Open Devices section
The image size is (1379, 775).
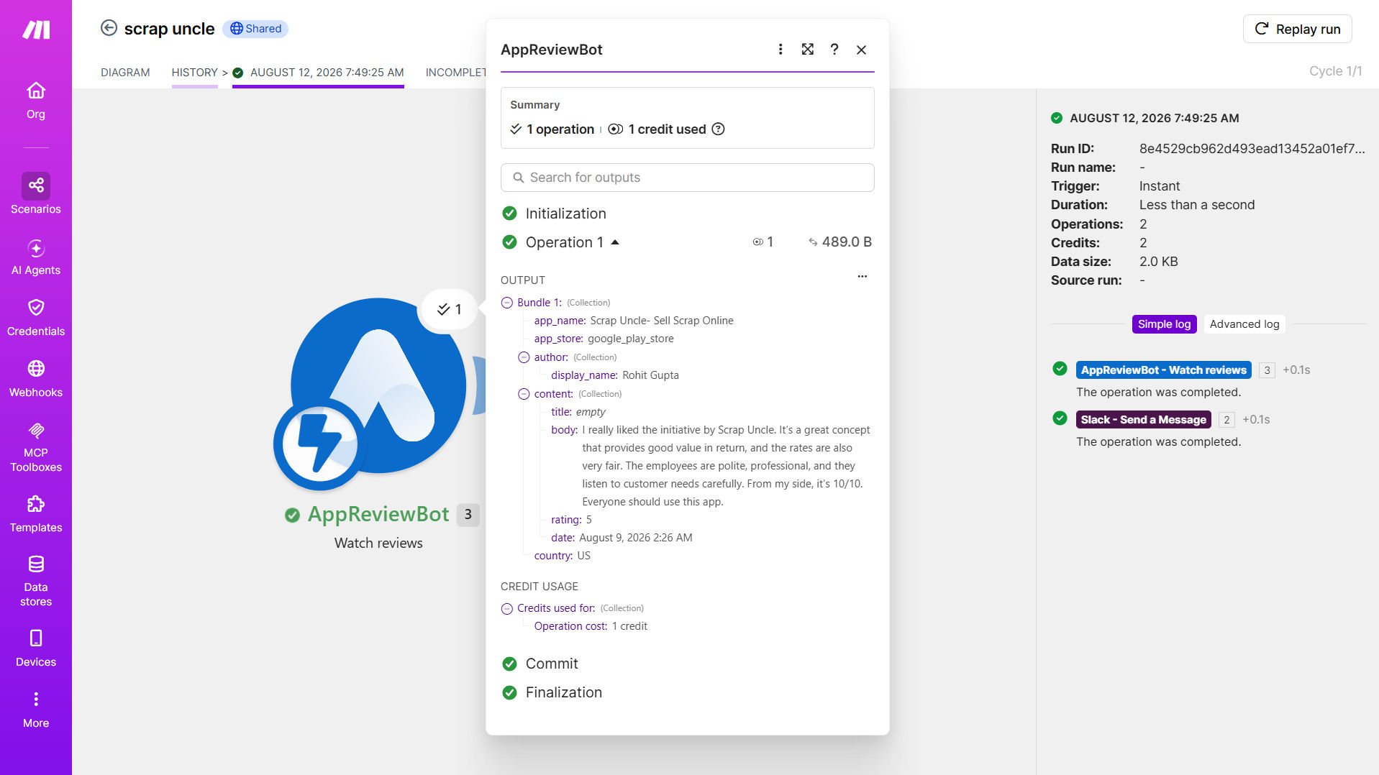[x=36, y=648]
